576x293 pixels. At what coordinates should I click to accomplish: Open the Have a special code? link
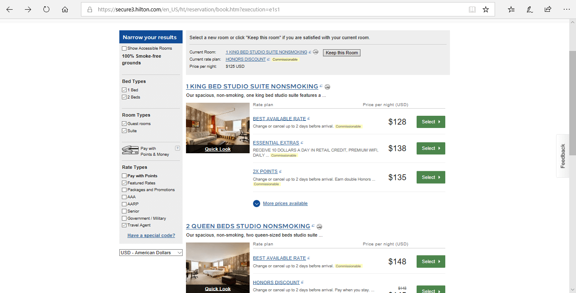point(151,236)
